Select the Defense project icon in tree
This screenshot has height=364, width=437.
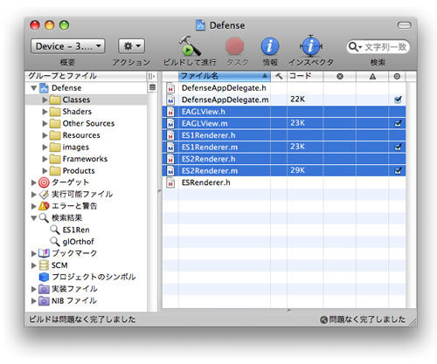pos(44,88)
